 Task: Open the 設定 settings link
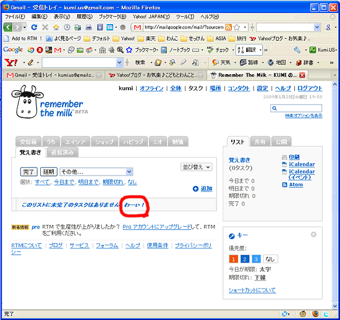(262, 88)
